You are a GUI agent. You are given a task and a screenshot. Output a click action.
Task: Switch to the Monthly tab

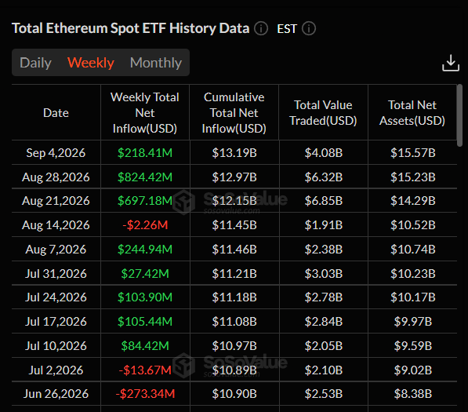pyautogui.click(x=156, y=63)
